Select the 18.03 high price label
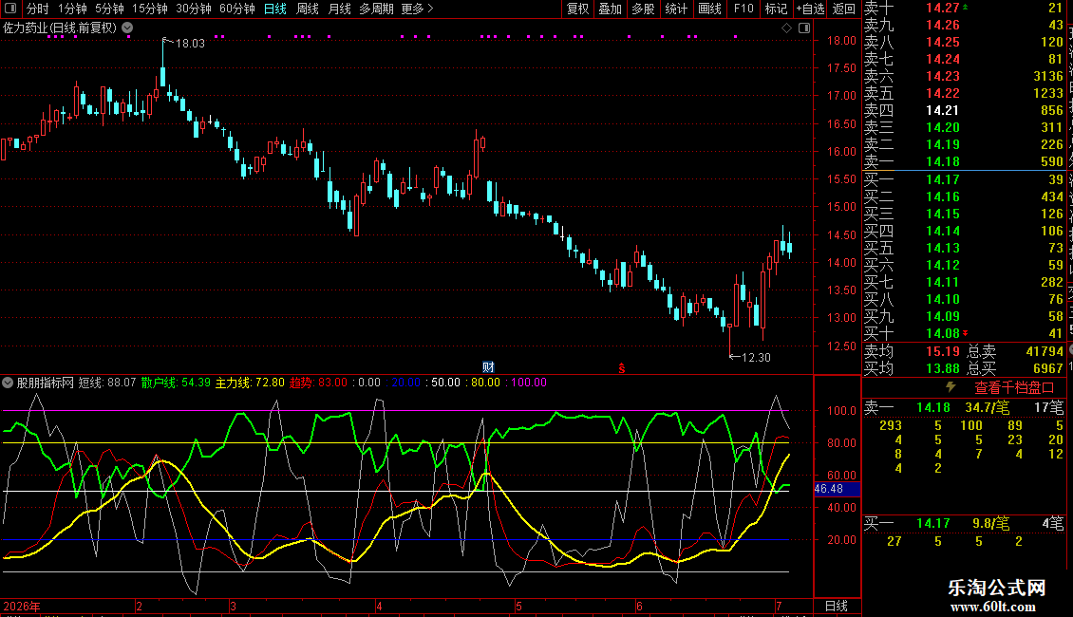This screenshot has height=617, width=1073. (x=190, y=43)
